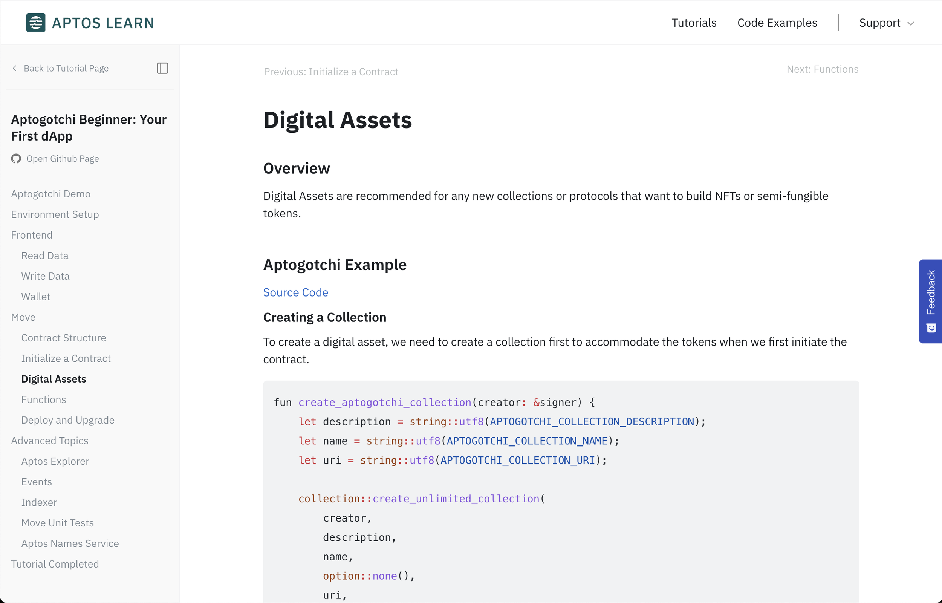
Task: Click create_unlimited_collection in the code
Action: click(456, 499)
